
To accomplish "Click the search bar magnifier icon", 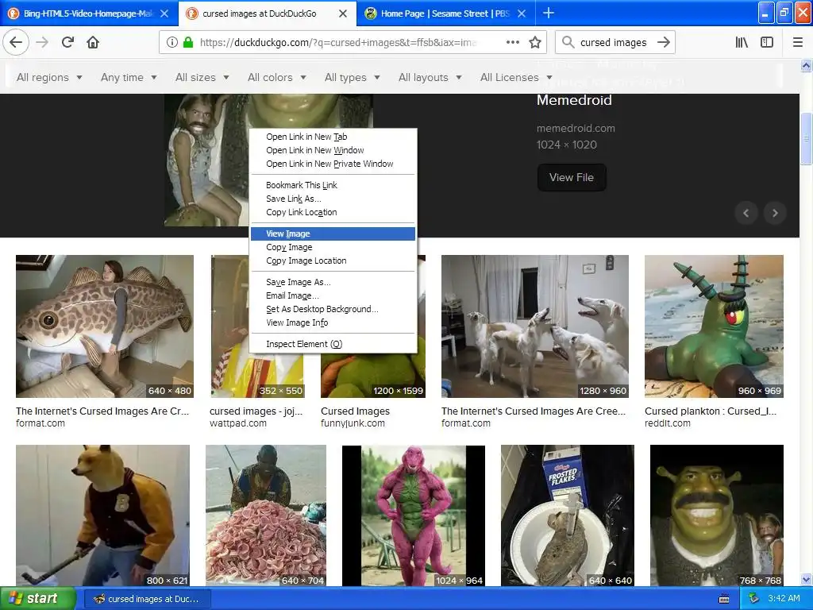I will (x=568, y=42).
